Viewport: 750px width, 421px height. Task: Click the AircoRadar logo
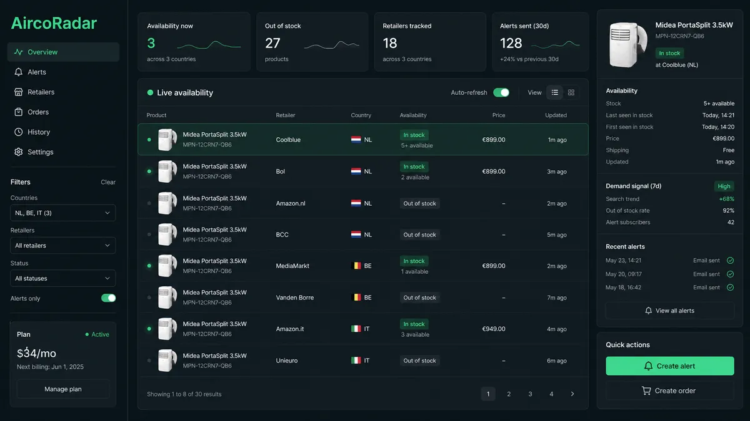click(54, 23)
